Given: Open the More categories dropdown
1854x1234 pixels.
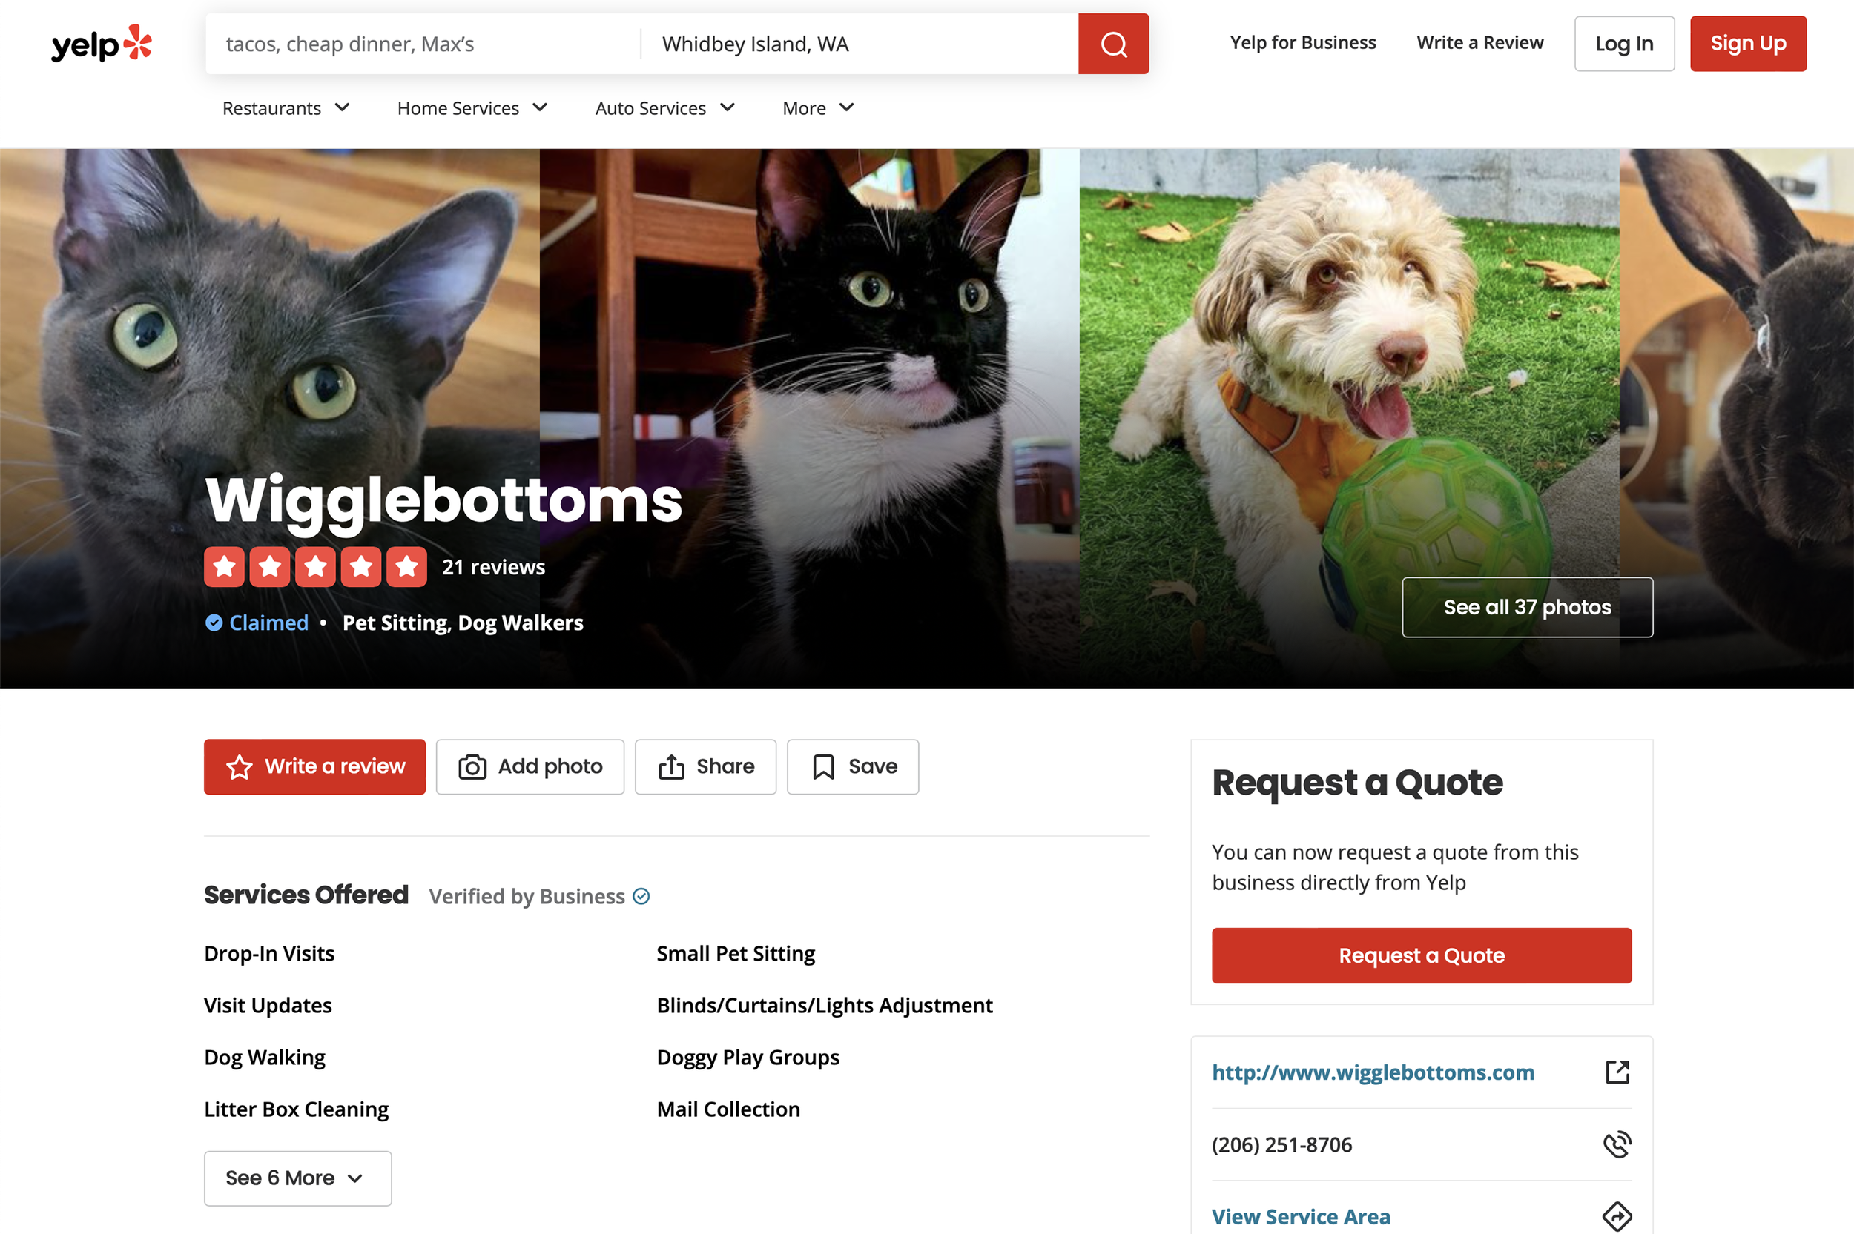Looking at the screenshot, I should [x=818, y=107].
